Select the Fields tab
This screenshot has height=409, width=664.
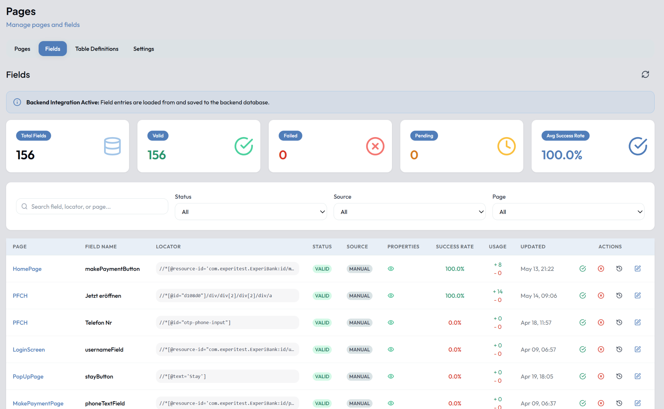[53, 49]
